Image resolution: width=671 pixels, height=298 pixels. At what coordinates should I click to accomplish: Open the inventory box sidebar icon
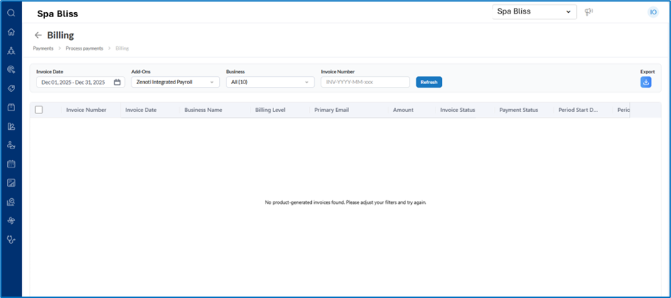coord(11,108)
